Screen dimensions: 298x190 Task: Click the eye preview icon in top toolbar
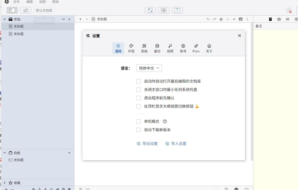click(164, 10)
